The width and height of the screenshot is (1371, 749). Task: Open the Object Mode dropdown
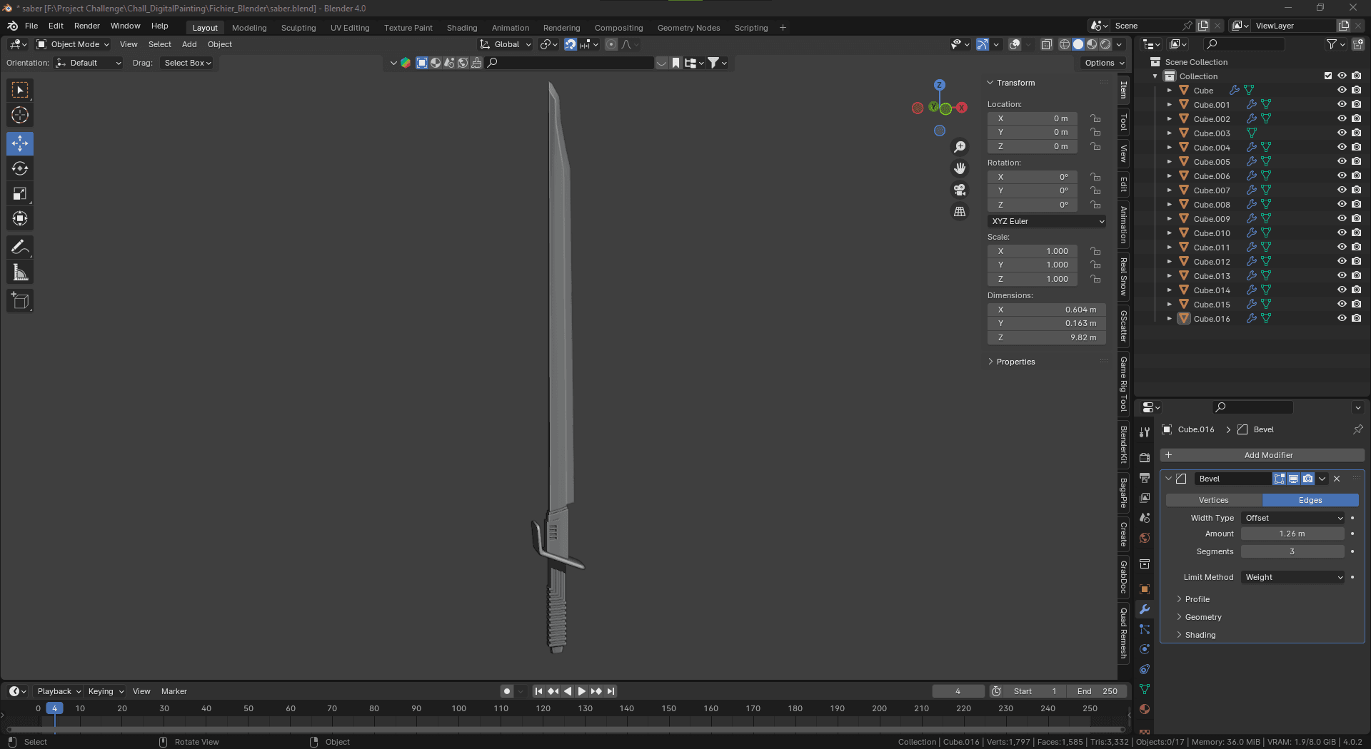73,44
